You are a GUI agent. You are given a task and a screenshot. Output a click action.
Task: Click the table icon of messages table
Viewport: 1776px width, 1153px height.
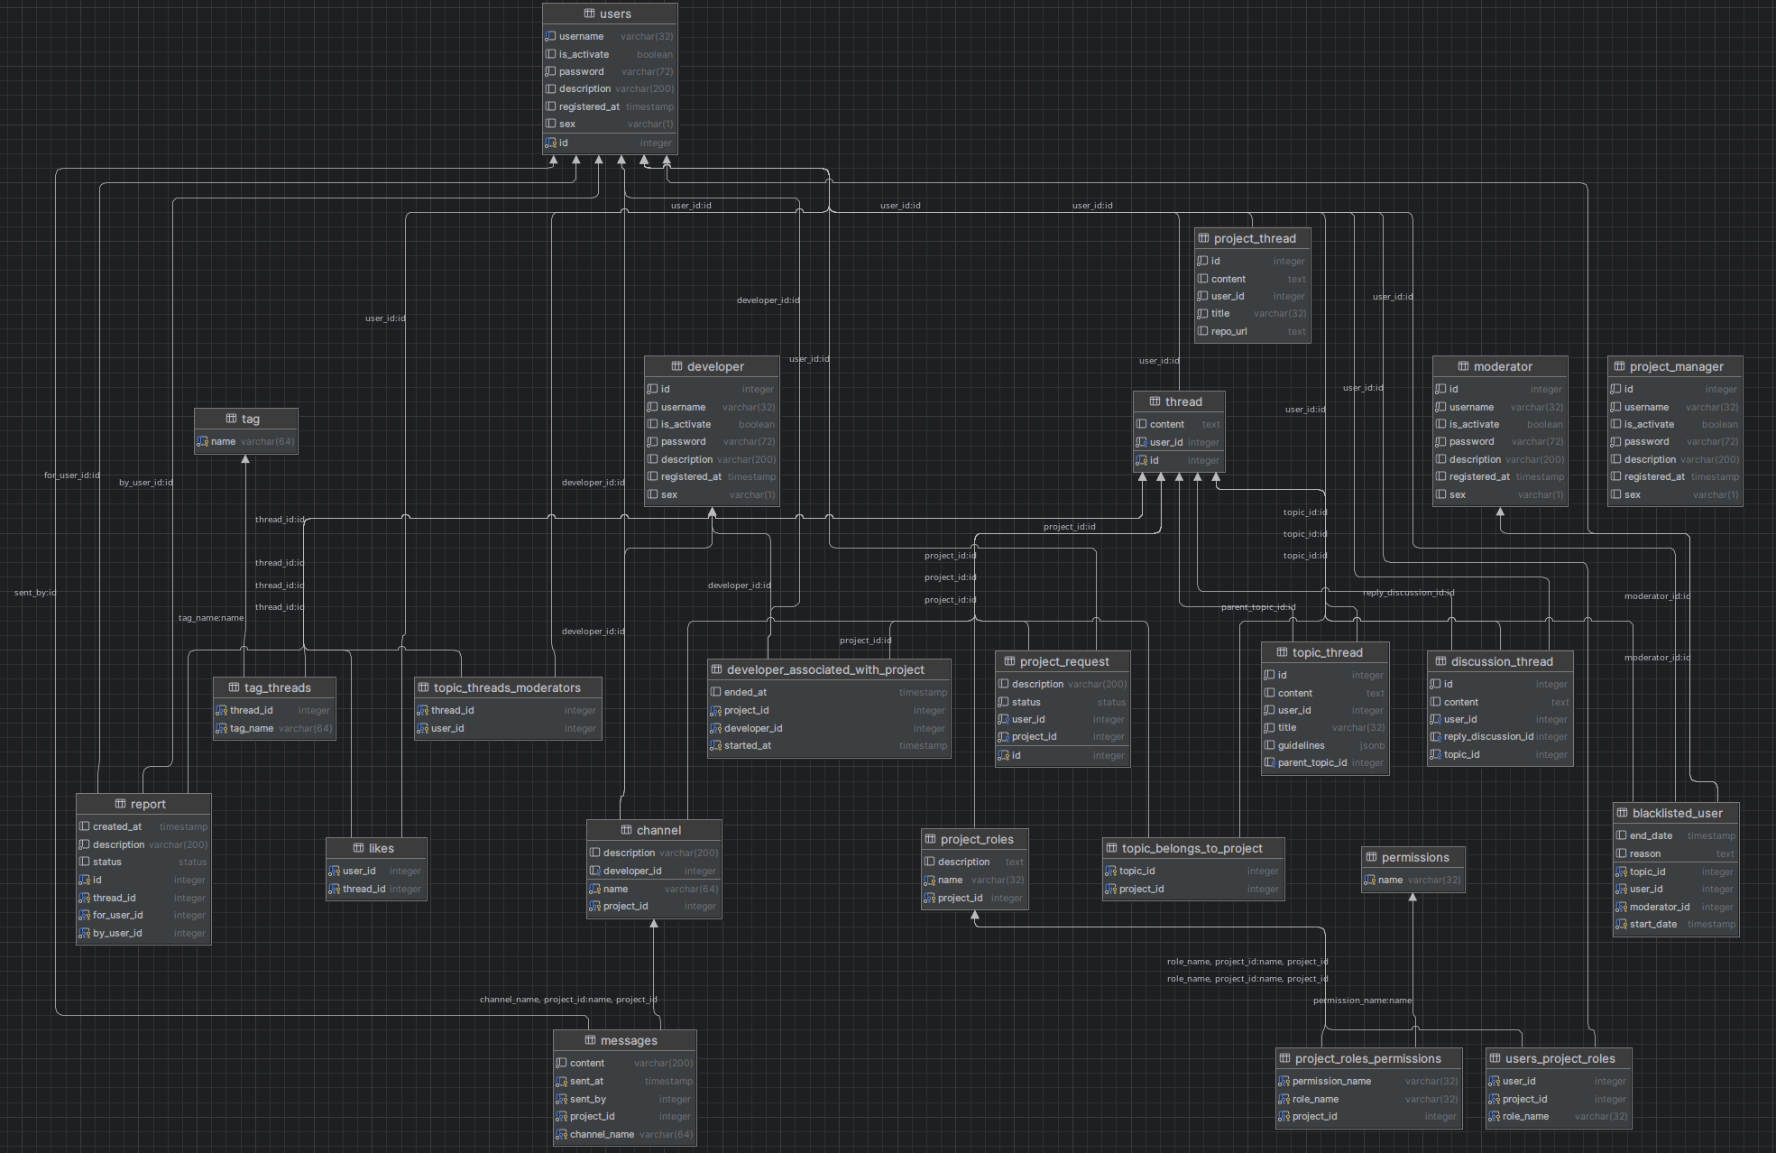click(x=590, y=1040)
